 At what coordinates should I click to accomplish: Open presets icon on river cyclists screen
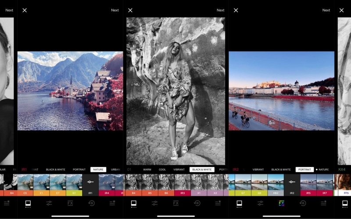[239, 203]
